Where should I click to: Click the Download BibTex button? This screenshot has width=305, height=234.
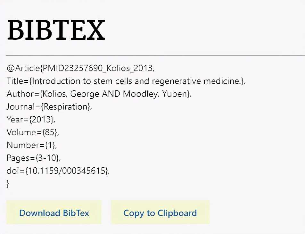(54, 213)
